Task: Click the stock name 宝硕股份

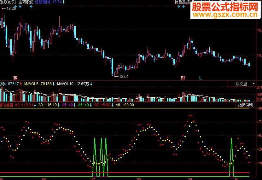Action: 26,2
